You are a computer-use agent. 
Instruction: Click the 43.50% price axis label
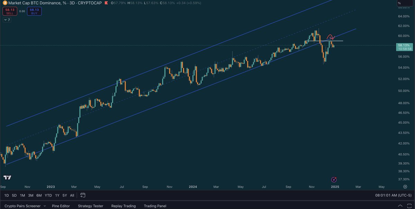404,133
